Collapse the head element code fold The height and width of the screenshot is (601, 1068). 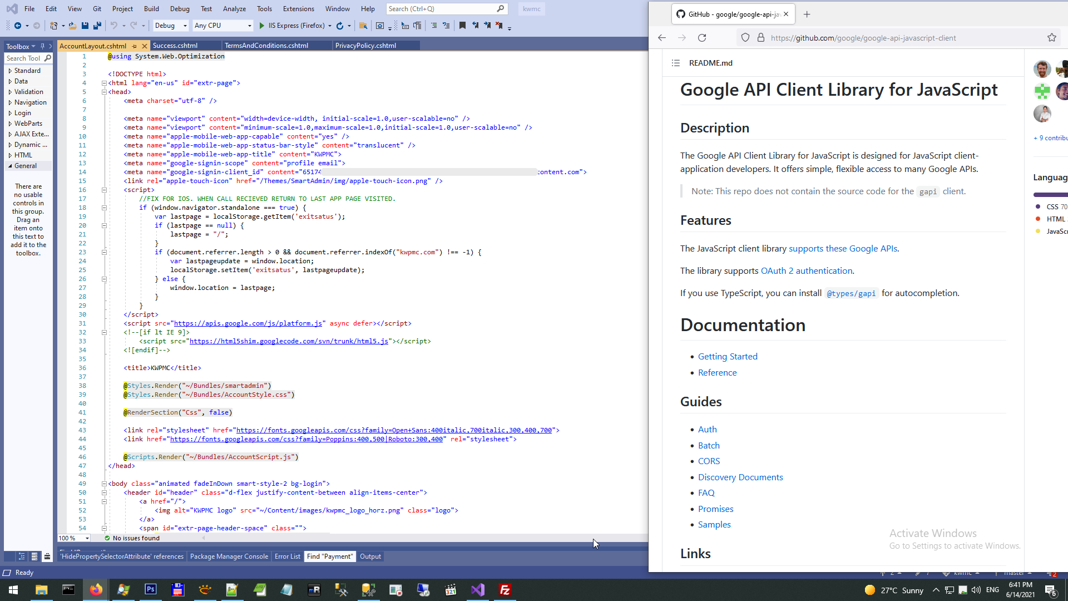pyautogui.click(x=104, y=92)
